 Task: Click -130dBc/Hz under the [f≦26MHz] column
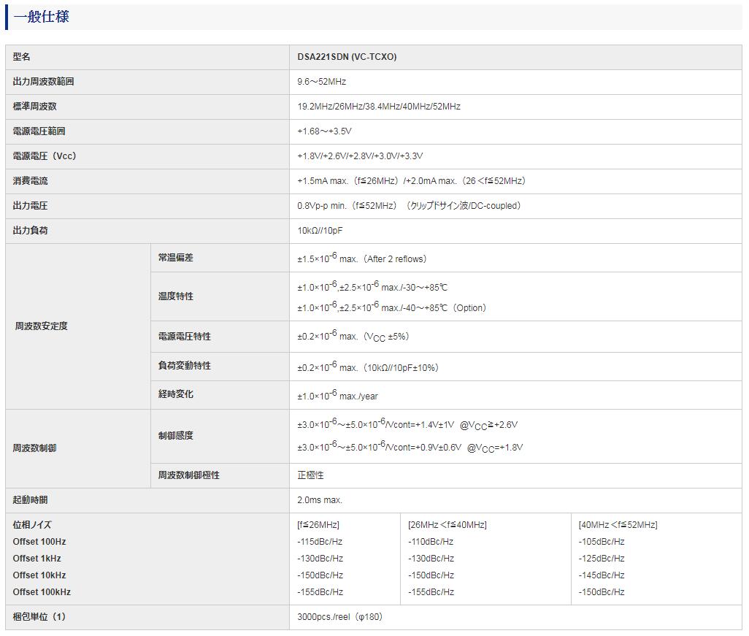(x=320, y=558)
